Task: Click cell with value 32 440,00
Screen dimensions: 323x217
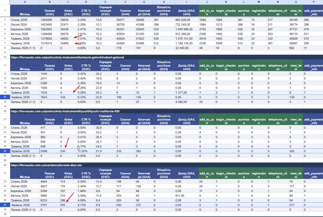Action: coord(187,48)
